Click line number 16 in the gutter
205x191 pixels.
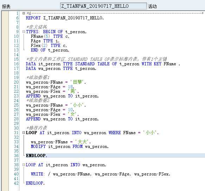tap(17, 64)
